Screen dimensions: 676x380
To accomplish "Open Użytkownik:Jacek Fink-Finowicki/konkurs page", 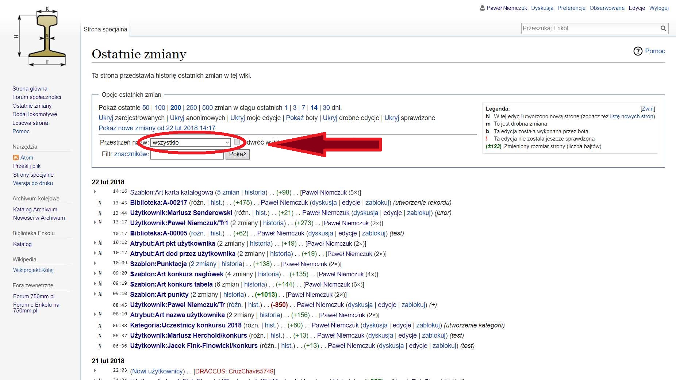I will (x=194, y=346).
